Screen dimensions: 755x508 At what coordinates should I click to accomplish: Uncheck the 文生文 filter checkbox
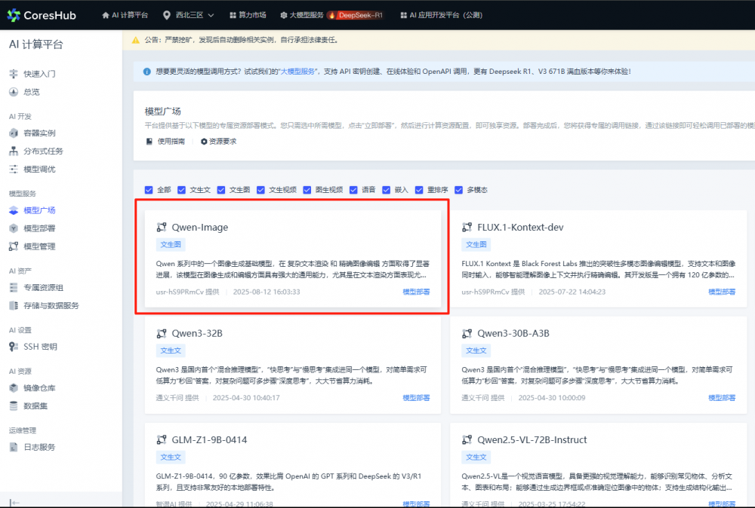pos(181,190)
